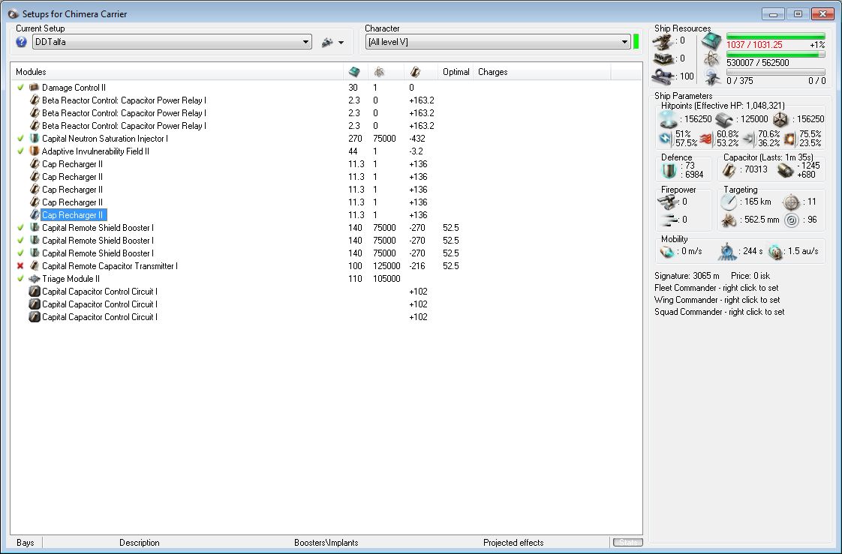842x554 pixels.
Task: Click the green status indicator beside Character
Action: 636,42
